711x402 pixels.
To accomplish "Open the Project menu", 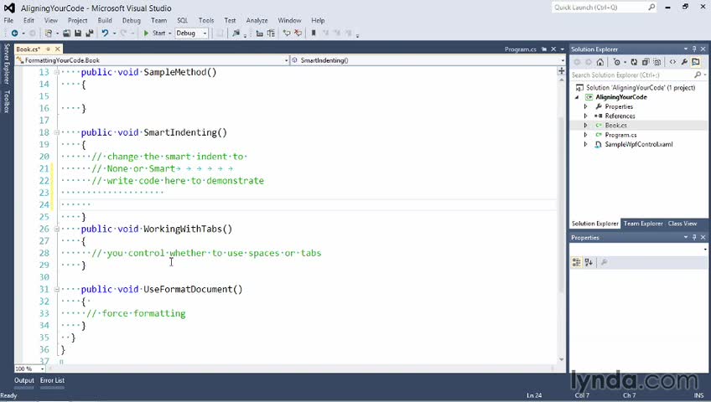I will [77, 20].
